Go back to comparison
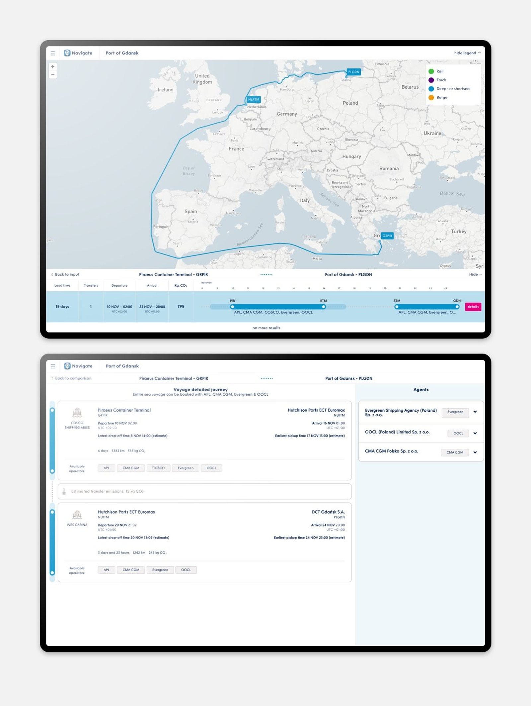 [x=71, y=378]
